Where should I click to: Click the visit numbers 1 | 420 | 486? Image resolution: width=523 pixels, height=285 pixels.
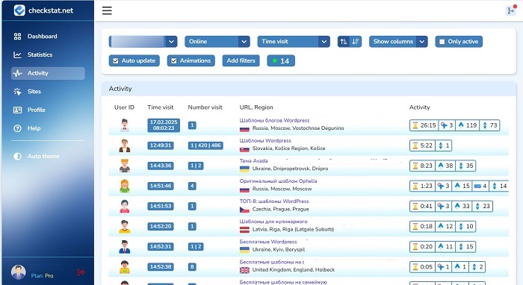click(205, 145)
